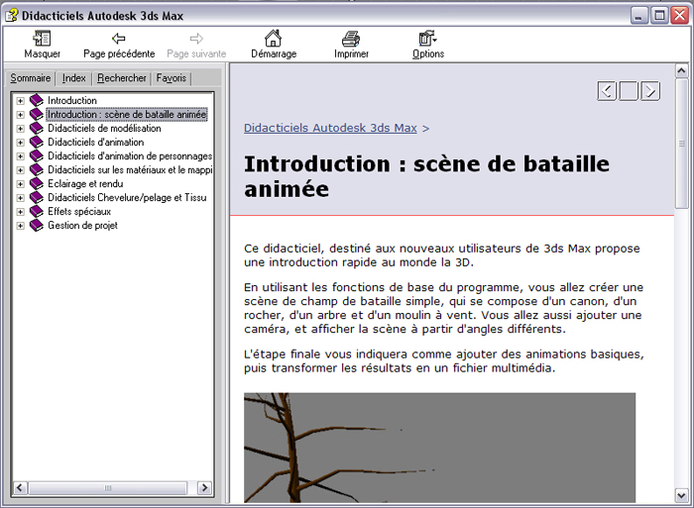
Task: Click the book icon beside Introduction
Action: [37, 100]
